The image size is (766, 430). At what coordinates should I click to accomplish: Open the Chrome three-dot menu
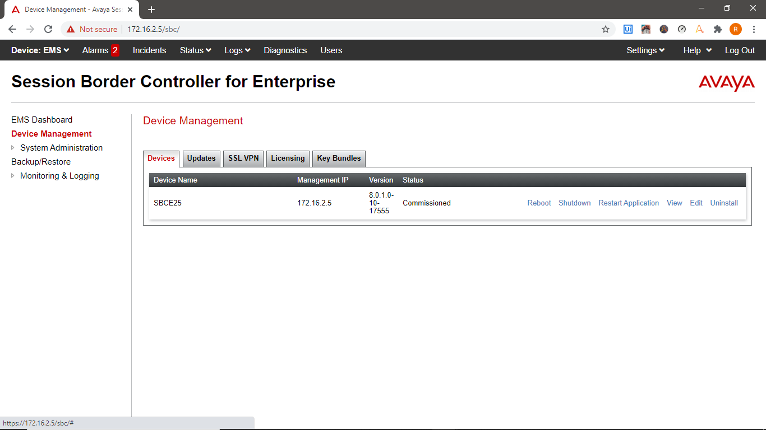754,29
